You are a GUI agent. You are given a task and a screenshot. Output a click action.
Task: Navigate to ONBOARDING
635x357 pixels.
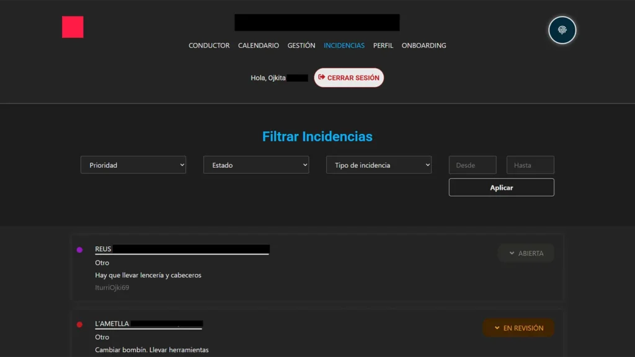click(x=424, y=45)
